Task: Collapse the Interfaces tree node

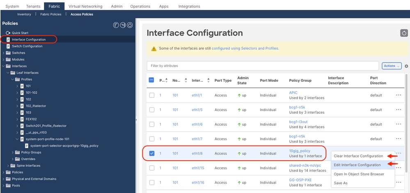Action: [x=3, y=66]
